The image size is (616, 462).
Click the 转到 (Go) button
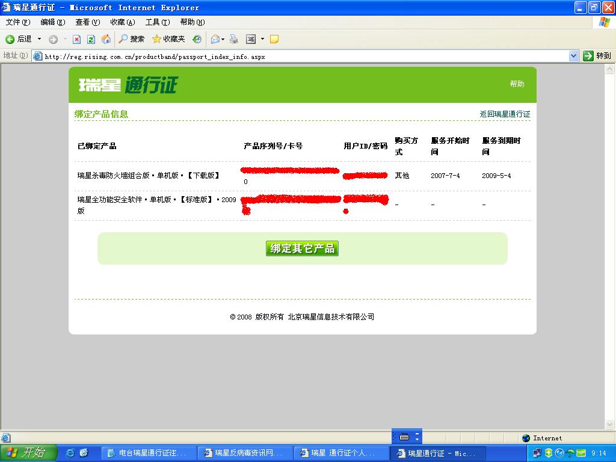[x=597, y=56]
